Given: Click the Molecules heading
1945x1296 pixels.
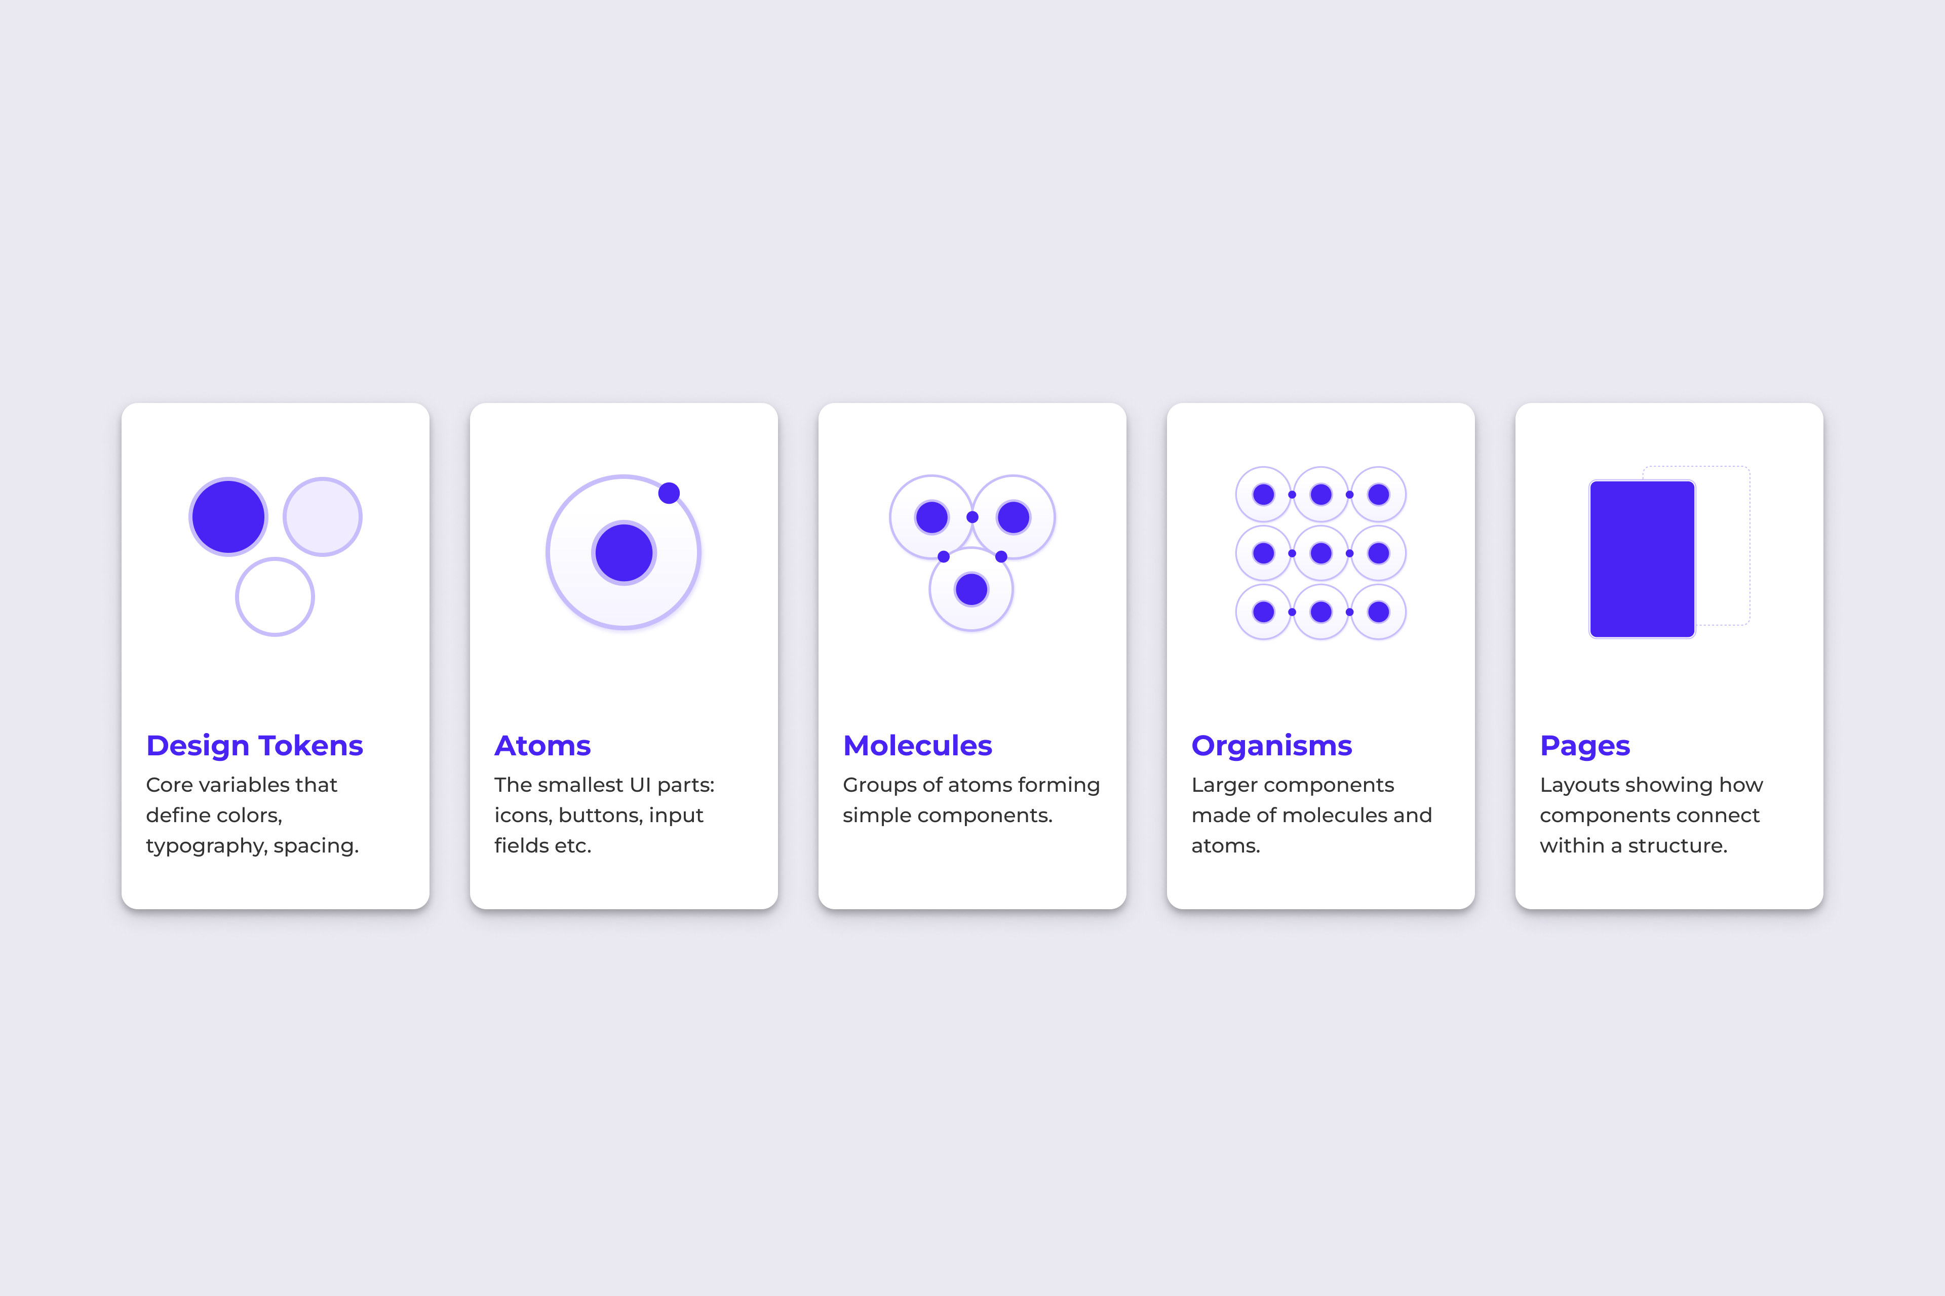Looking at the screenshot, I should tap(917, 746).
